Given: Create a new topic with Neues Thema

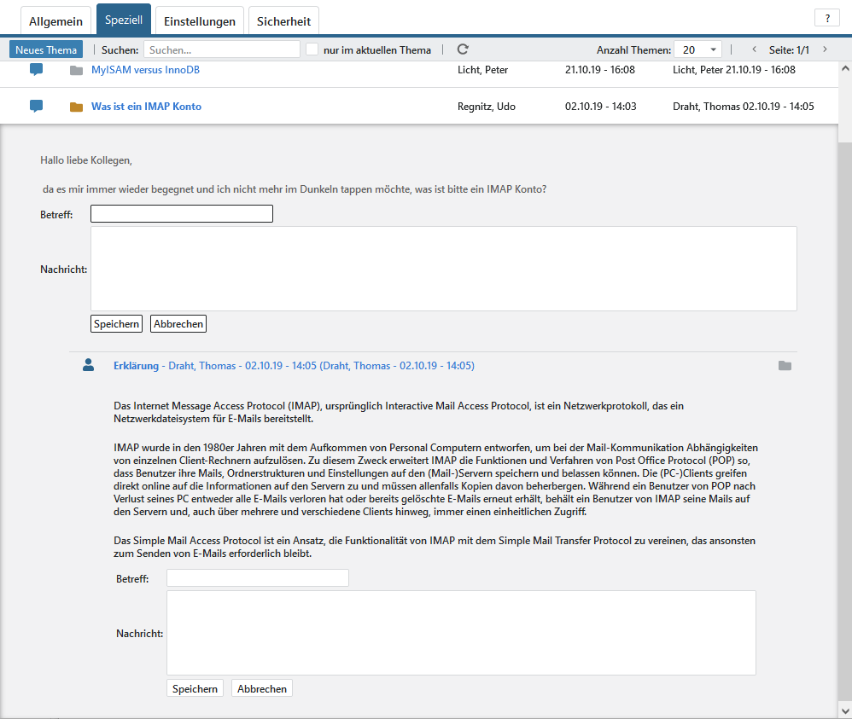Looking at the screenshot, I should click(46, 49).
